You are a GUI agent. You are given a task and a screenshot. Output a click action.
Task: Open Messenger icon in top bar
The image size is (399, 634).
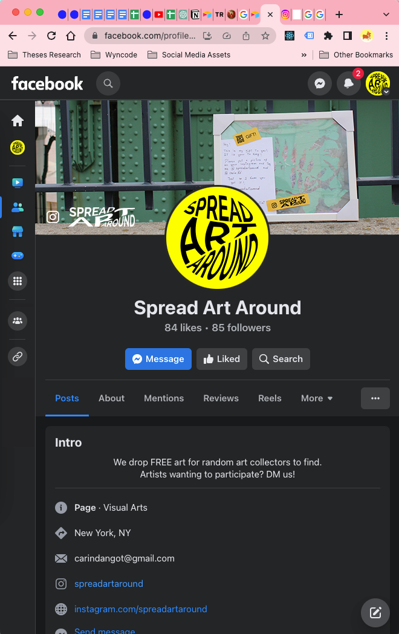coord(320,83)
